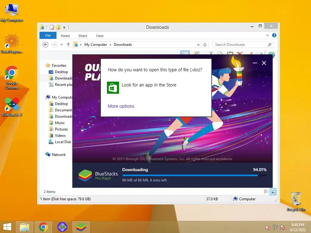Expand My Computer arrow in the address path
This screenshot has width=311, height=233.
point(111,45)
